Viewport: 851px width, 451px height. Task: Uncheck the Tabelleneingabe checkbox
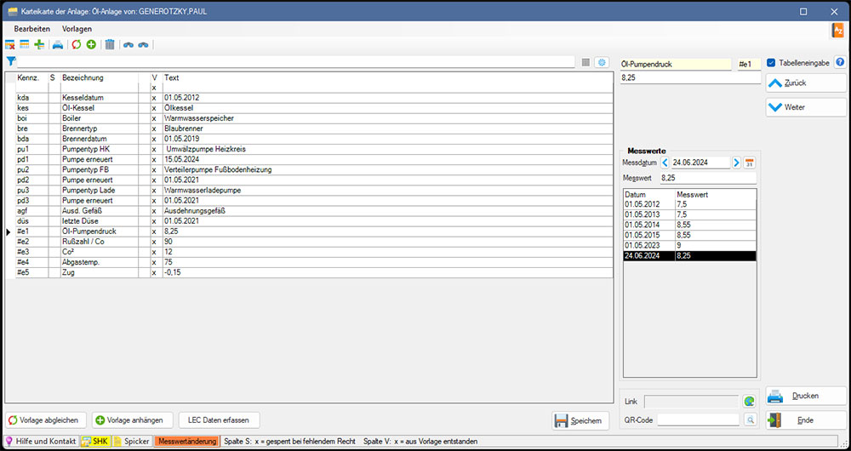pos(771,62)
